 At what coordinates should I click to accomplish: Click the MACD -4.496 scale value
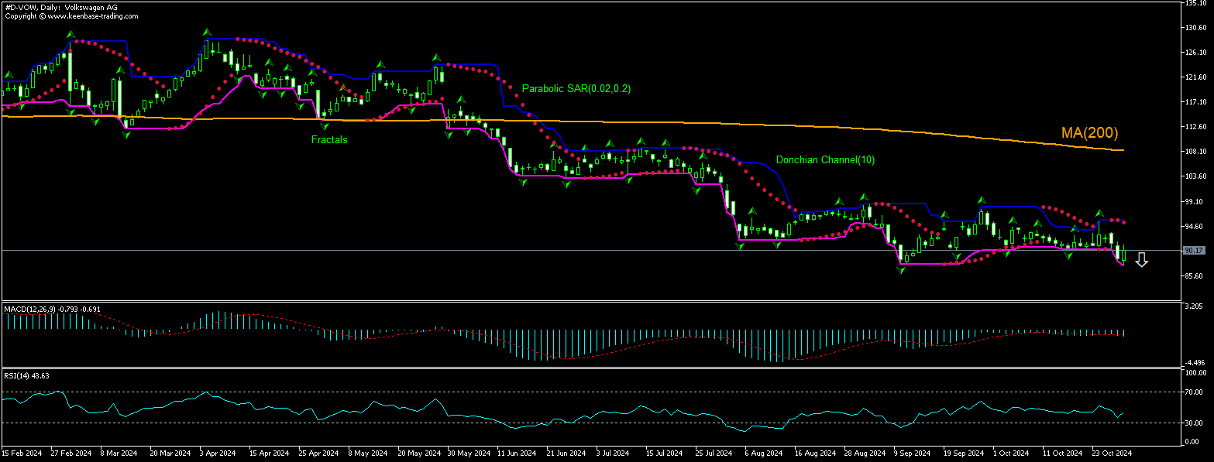[1194, 363]
